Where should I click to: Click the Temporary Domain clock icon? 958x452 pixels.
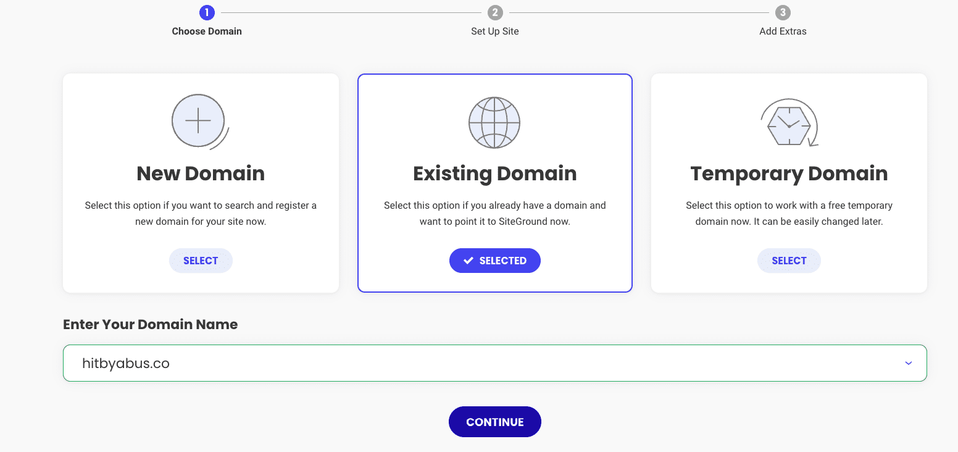click(x=789, y=123)
